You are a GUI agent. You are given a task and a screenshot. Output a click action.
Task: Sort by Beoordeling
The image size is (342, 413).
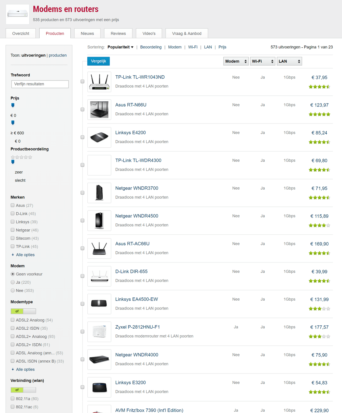coord(151,47)
